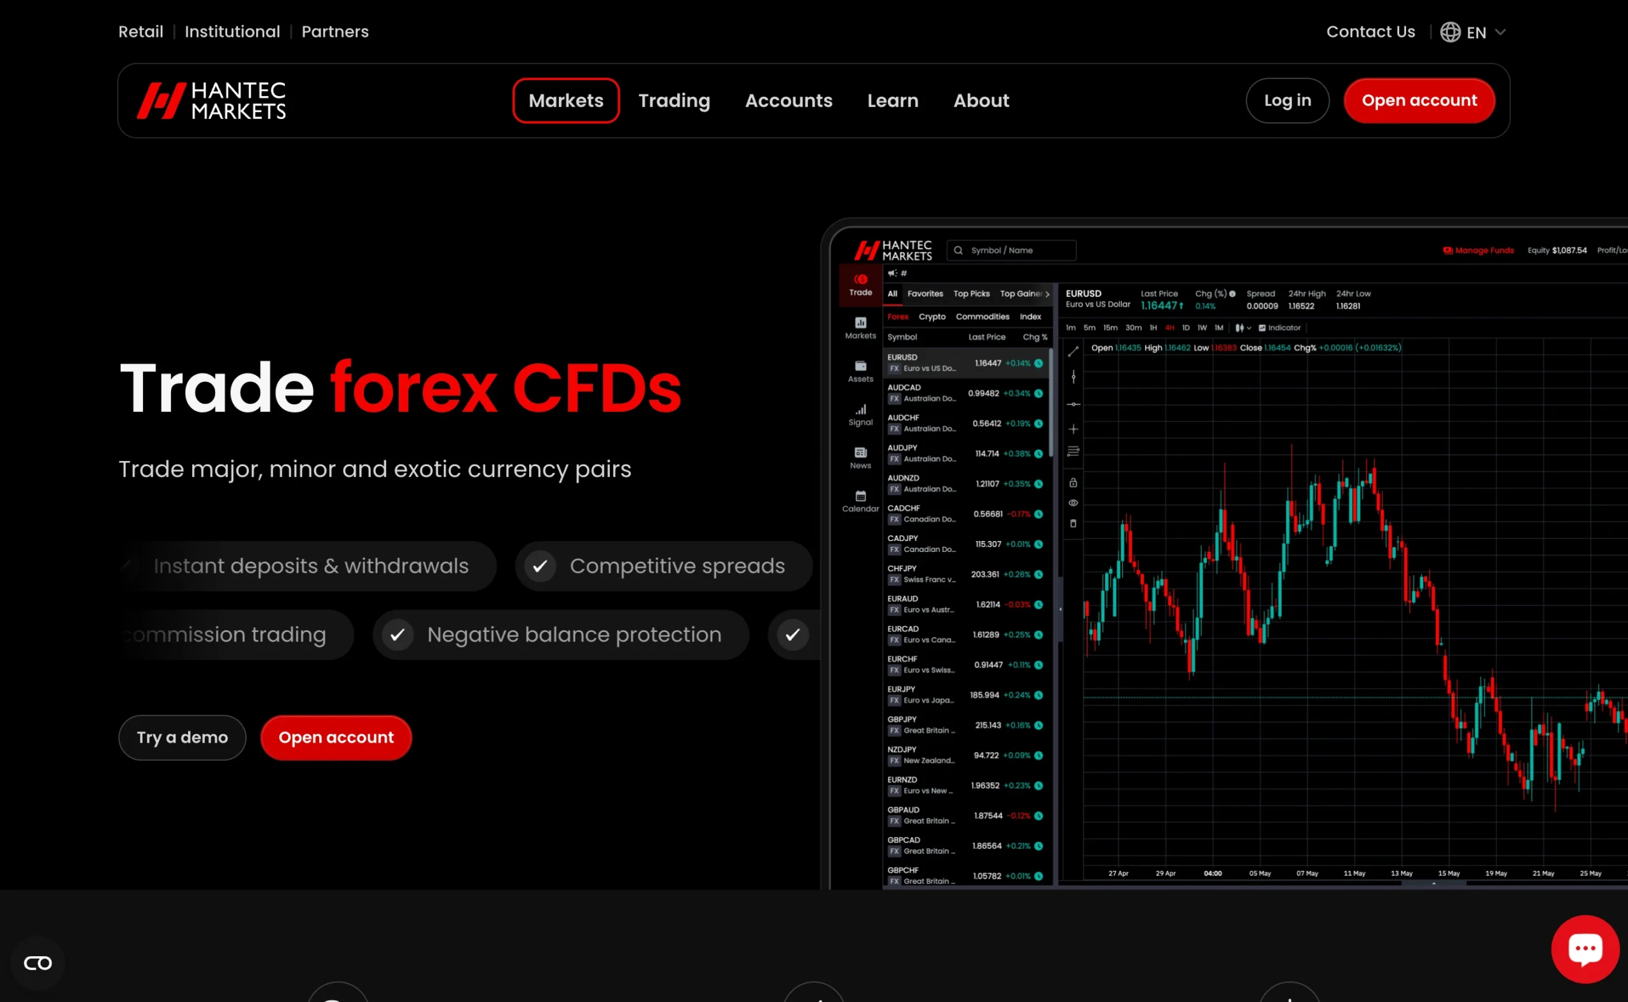Select the GBPJPY row in watchlist
Viewport: 1628px width, 1002px height.
coord(967,725)
